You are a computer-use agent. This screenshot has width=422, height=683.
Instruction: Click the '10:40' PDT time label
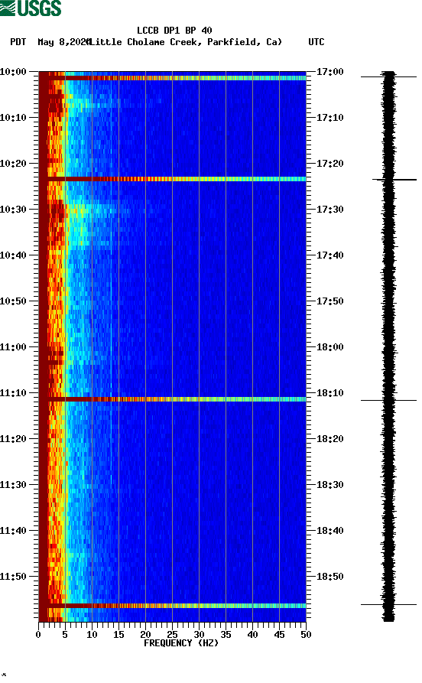[14, 255]
